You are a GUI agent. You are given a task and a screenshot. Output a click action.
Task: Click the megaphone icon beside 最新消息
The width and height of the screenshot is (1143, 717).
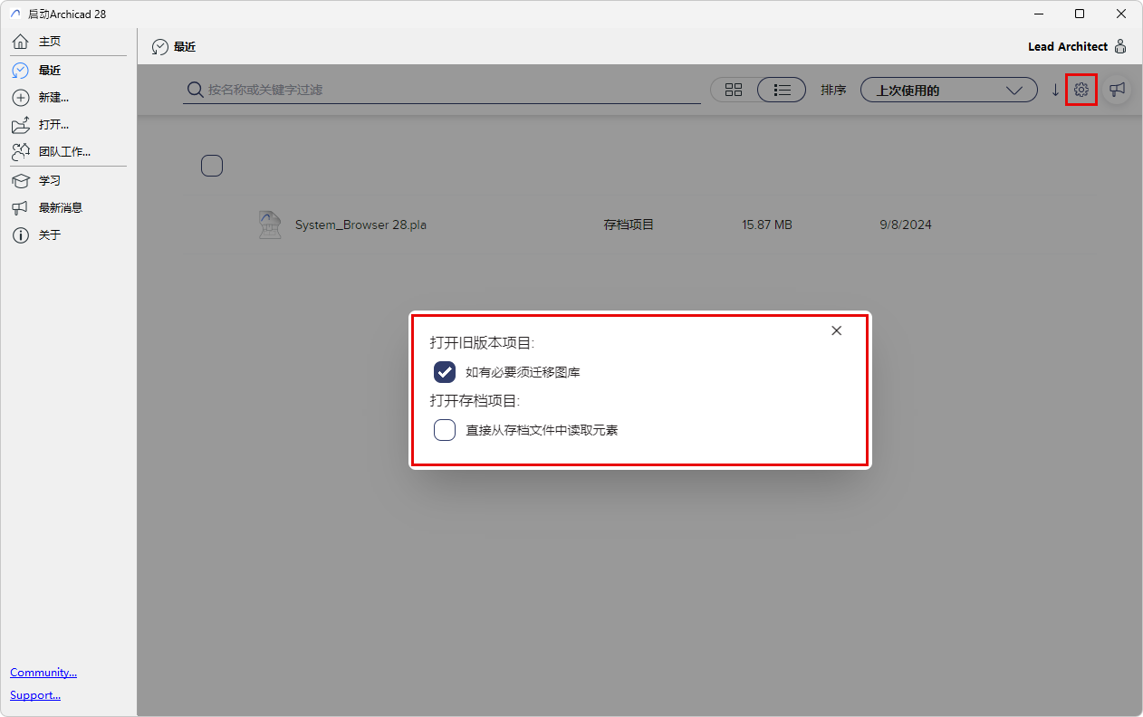coord(21,207)
